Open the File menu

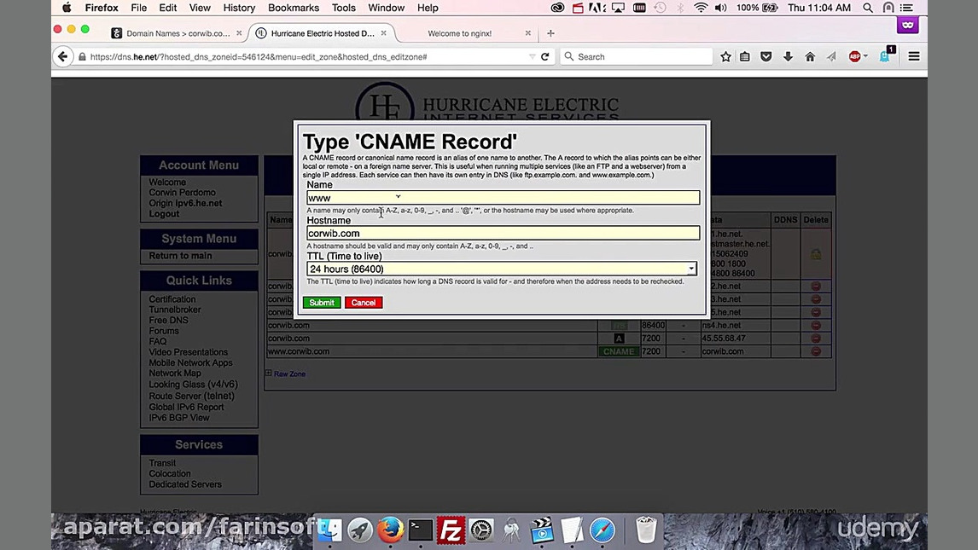(138, 8)
